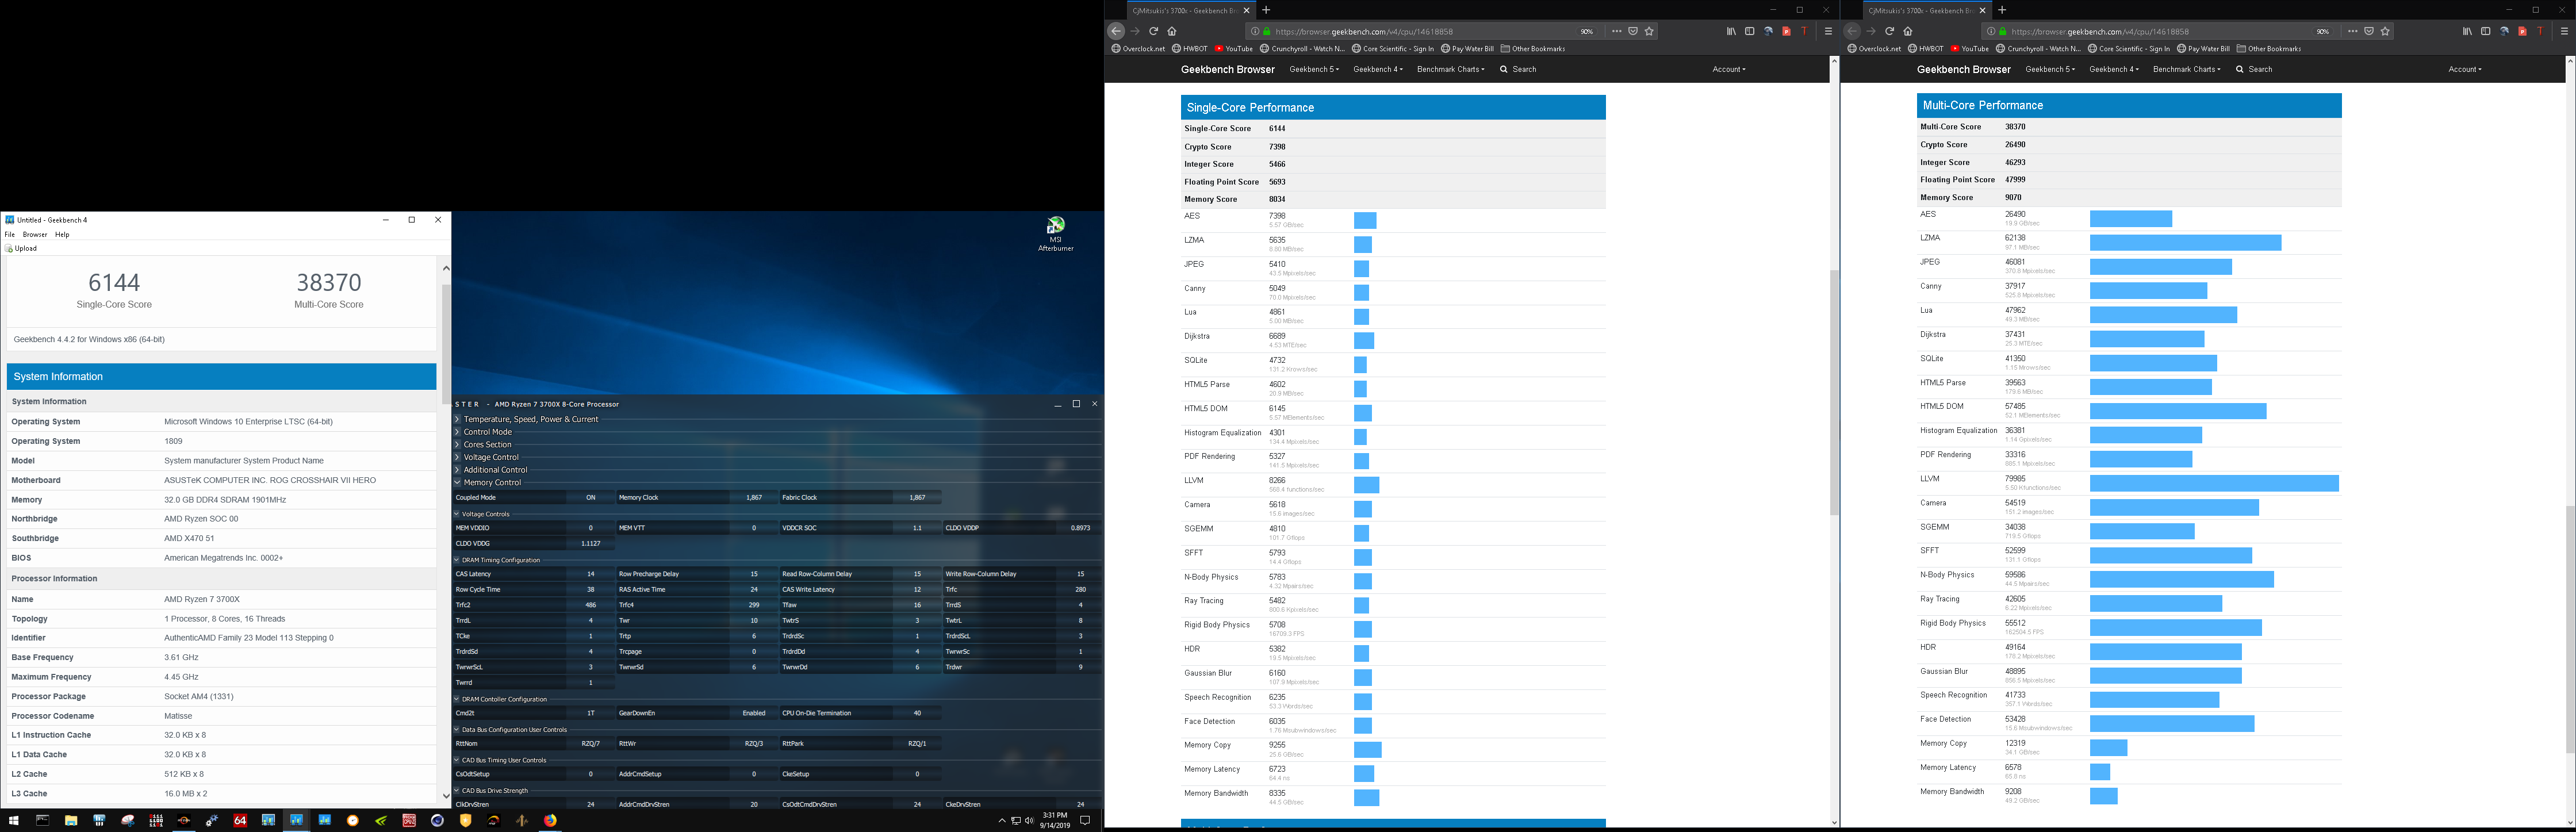Click Coupled Mode ON value in Ryzen Master
The height and width of the screenshot is (832, 2576).
coord(591,497)
